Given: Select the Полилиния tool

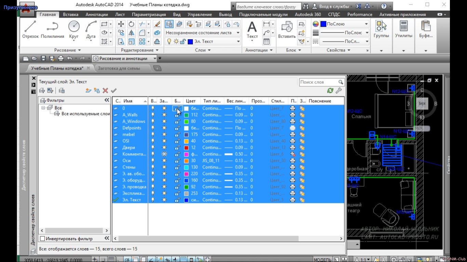Looking at the screenshot, I should tap(52, 29).
